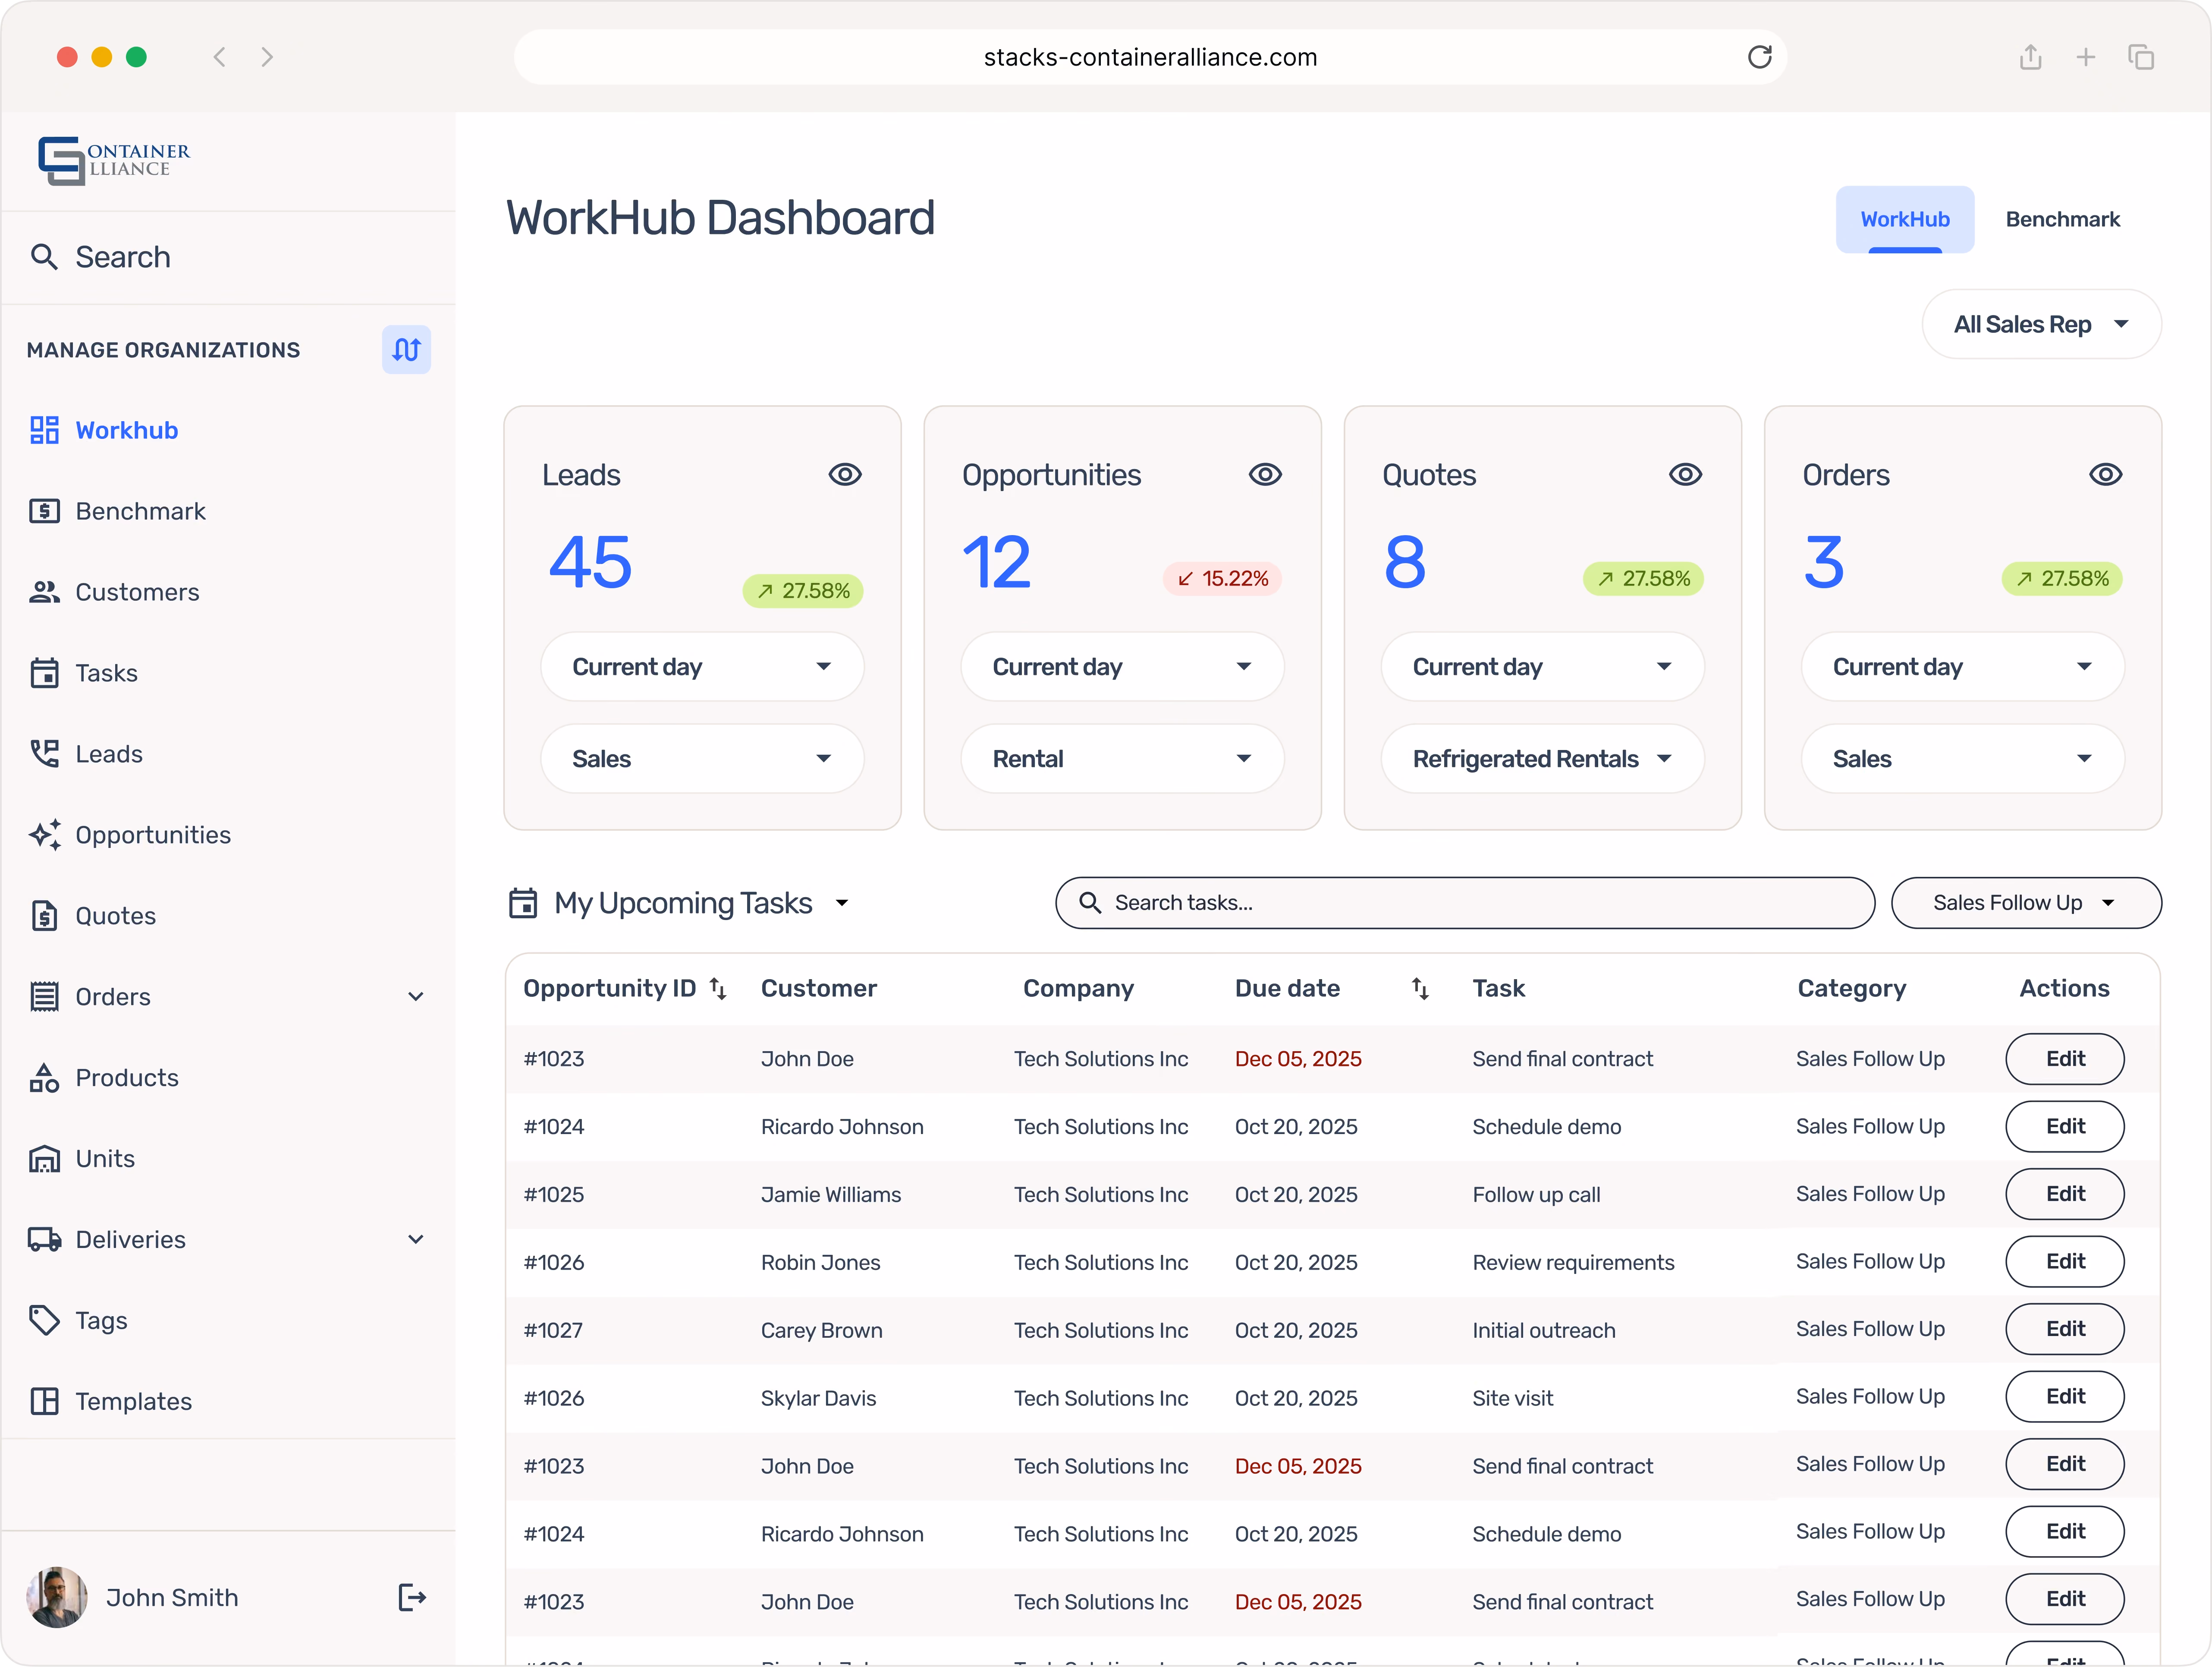Image resolution: width=2212 pixels, height=1667 pixels.
Task: Open the All Sales Rep dropdown
Action: pos(2041,324)
